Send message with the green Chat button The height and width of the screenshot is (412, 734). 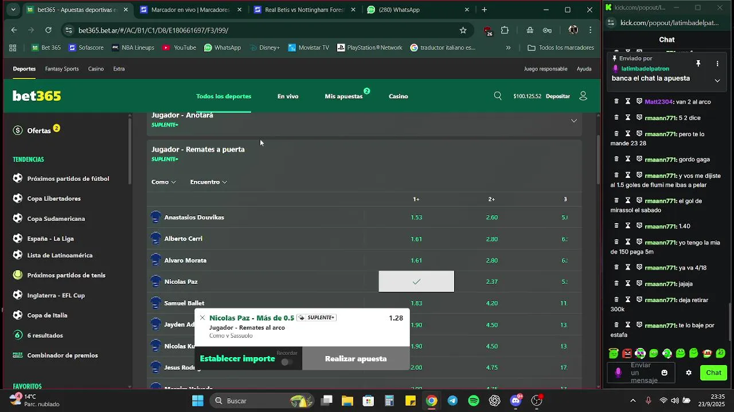pos(714,373)
